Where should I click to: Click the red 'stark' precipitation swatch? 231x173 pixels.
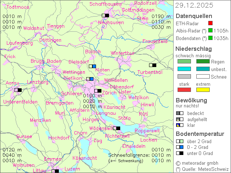click(x=184, y=89)
